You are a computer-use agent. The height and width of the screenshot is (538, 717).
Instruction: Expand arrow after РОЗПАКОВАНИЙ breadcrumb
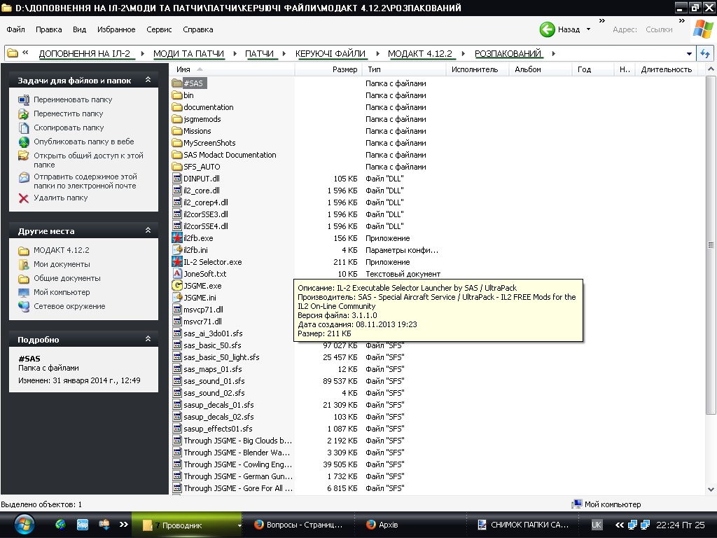tap(554, 53)
